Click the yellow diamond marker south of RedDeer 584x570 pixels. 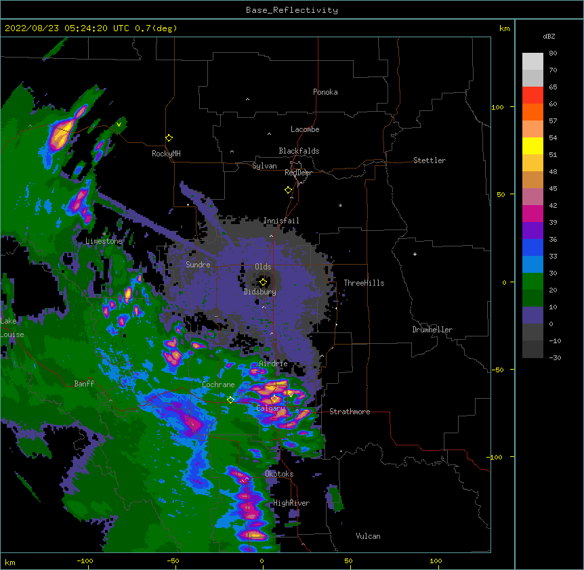tap(288, 190)
